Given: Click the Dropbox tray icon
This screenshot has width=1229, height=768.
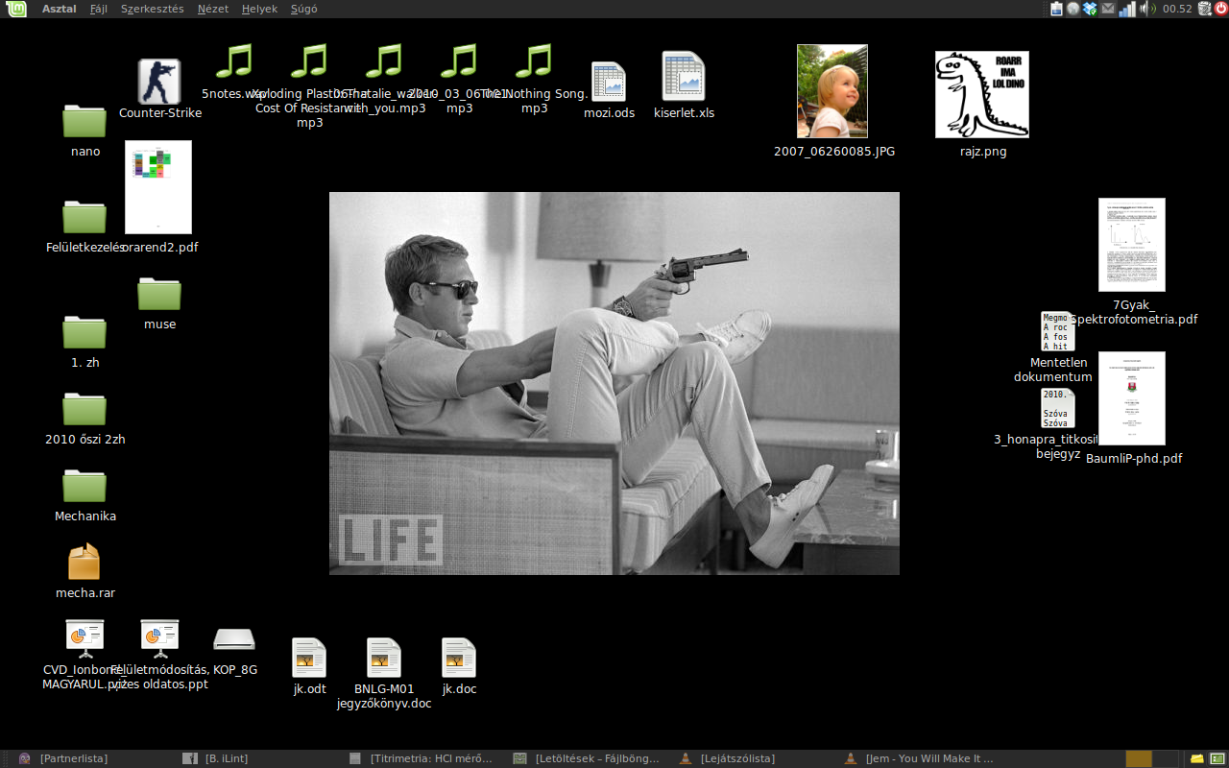Looking at the screenshot, I should coord(1090,9).
